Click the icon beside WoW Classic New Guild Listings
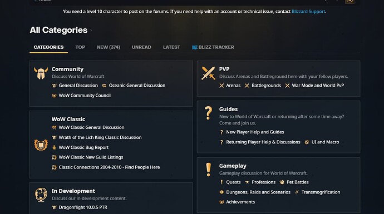 point(54,157)
